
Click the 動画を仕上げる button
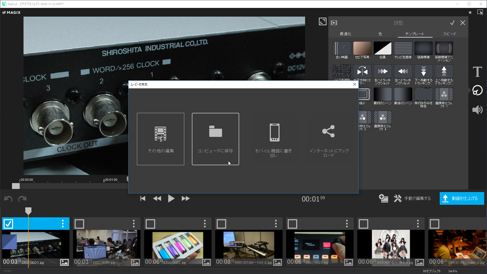[x=462, y=198]
